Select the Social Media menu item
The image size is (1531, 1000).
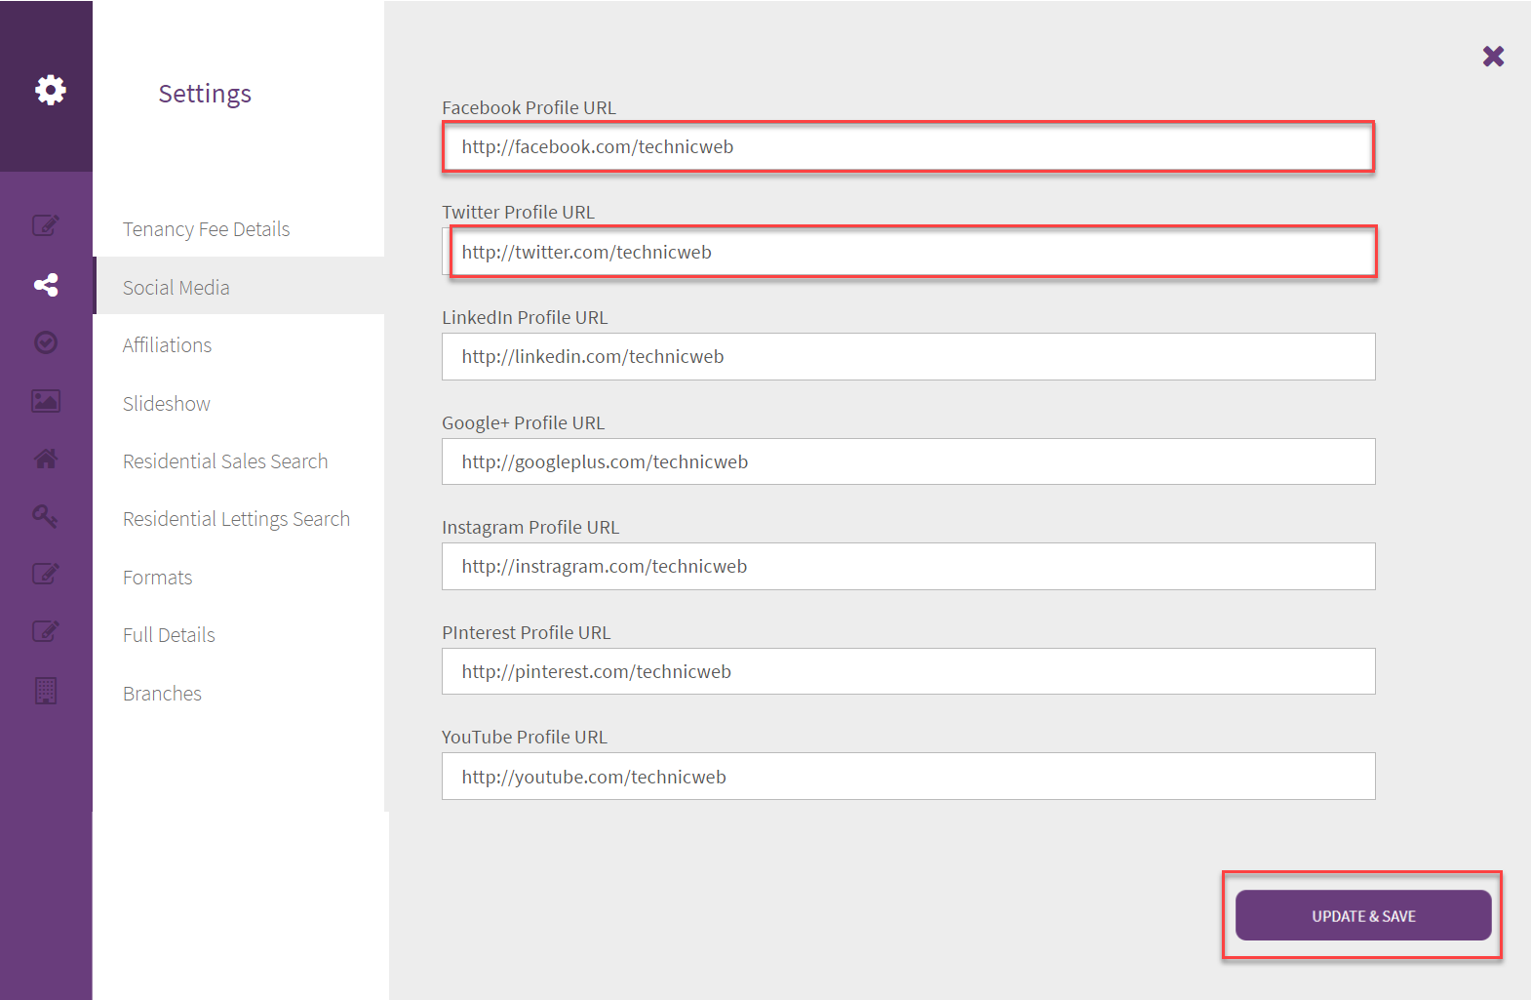pyautogui.click(x=239, y=286)
